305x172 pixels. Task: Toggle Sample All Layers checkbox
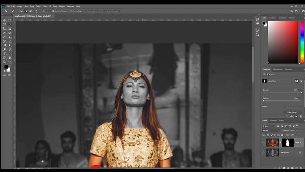53,11
